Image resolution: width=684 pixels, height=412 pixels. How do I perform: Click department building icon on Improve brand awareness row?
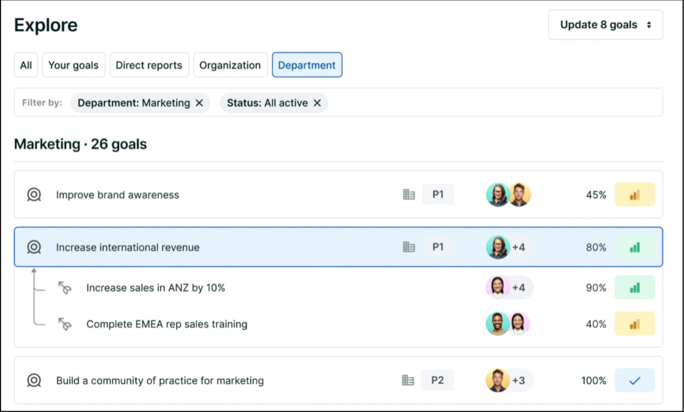pyautogui.click(x=409, y=195)
